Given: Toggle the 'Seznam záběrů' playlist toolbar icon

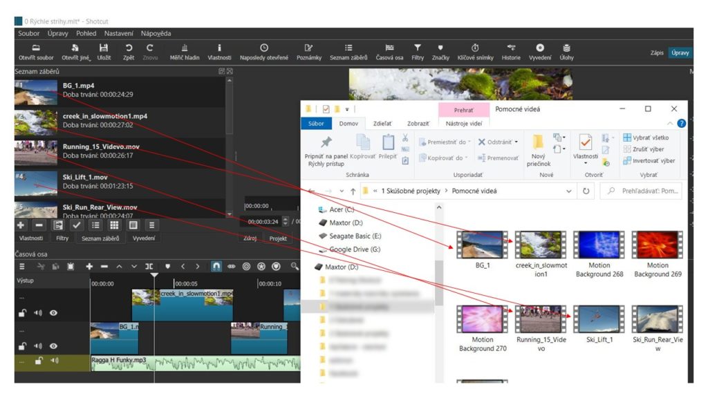Looking at the screenshot, I should (x=348, y=52).
